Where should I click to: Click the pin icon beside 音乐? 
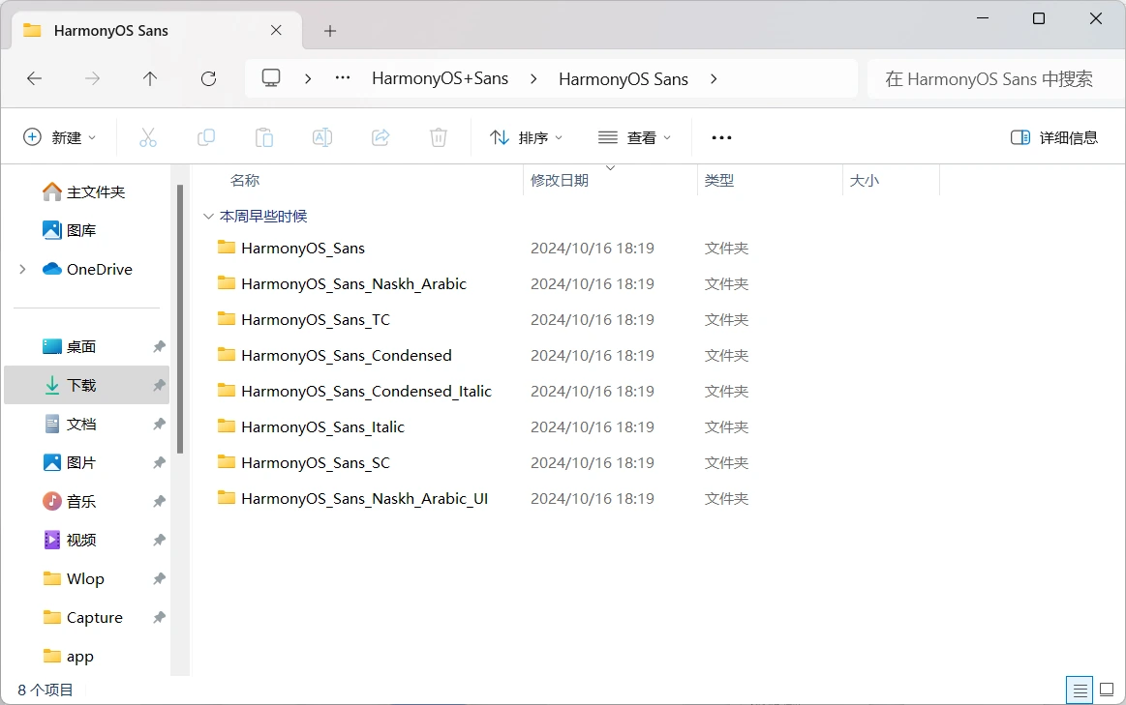click(160, 502)
